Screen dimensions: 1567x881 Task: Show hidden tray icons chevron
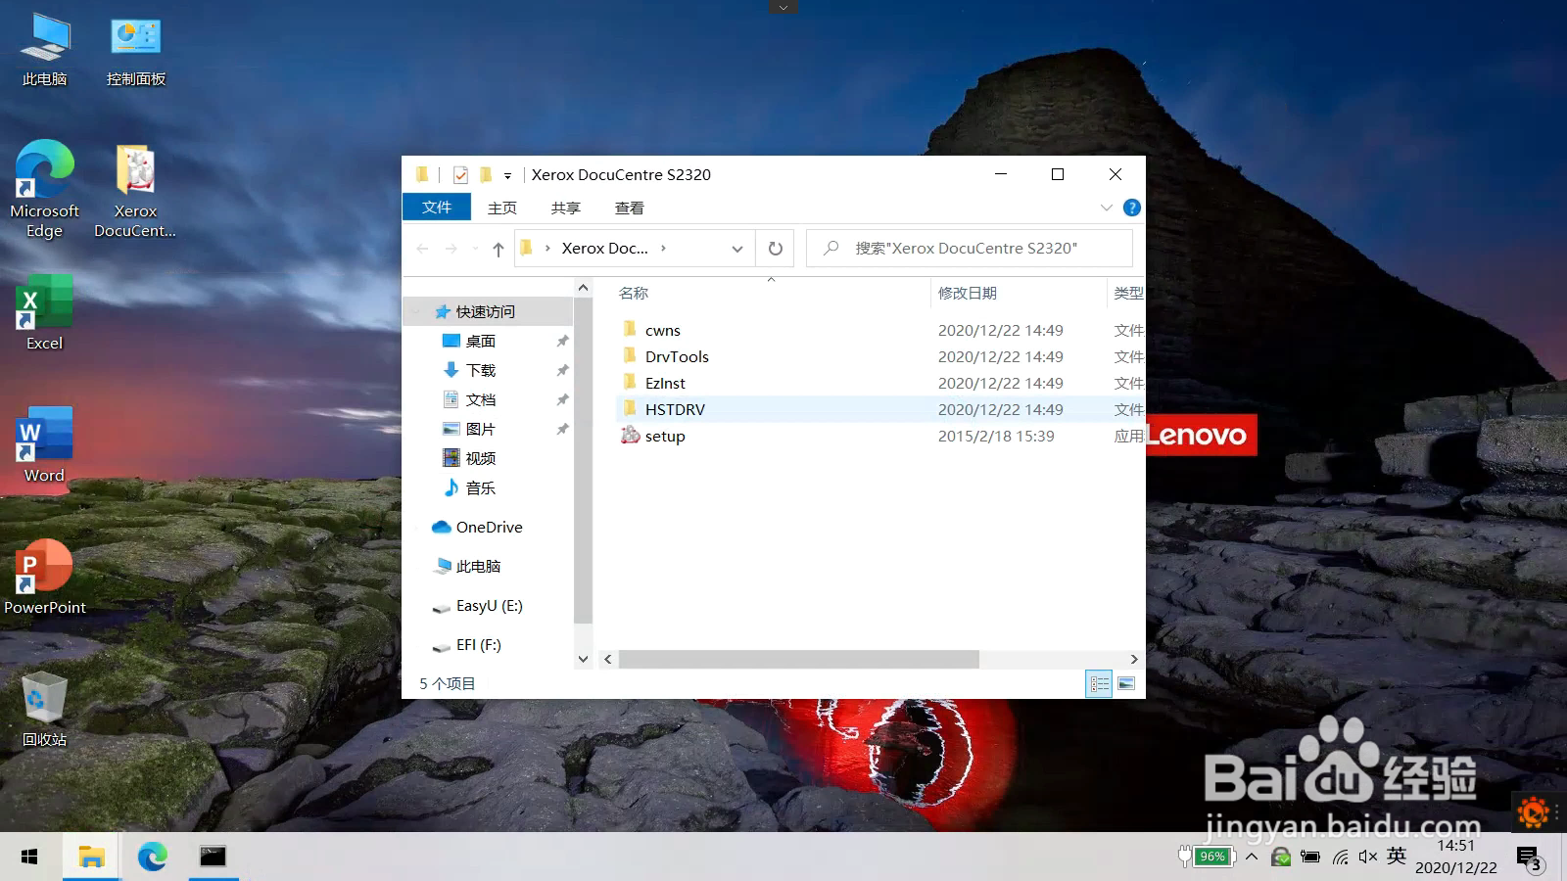pos(1252,857)
